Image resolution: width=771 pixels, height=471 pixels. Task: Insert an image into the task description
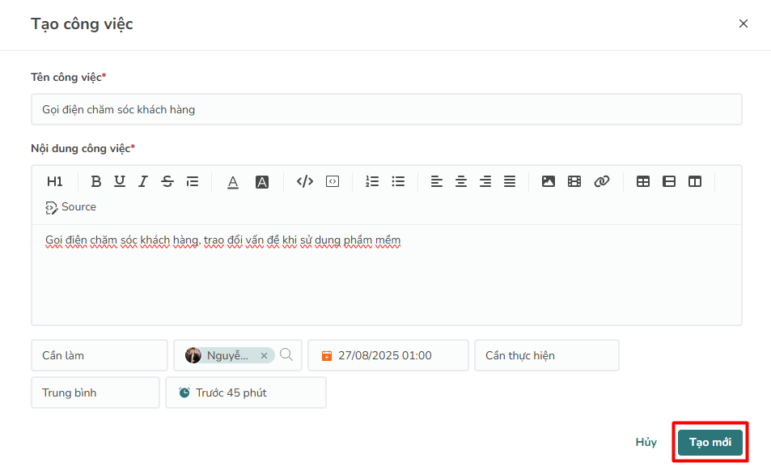549,181
